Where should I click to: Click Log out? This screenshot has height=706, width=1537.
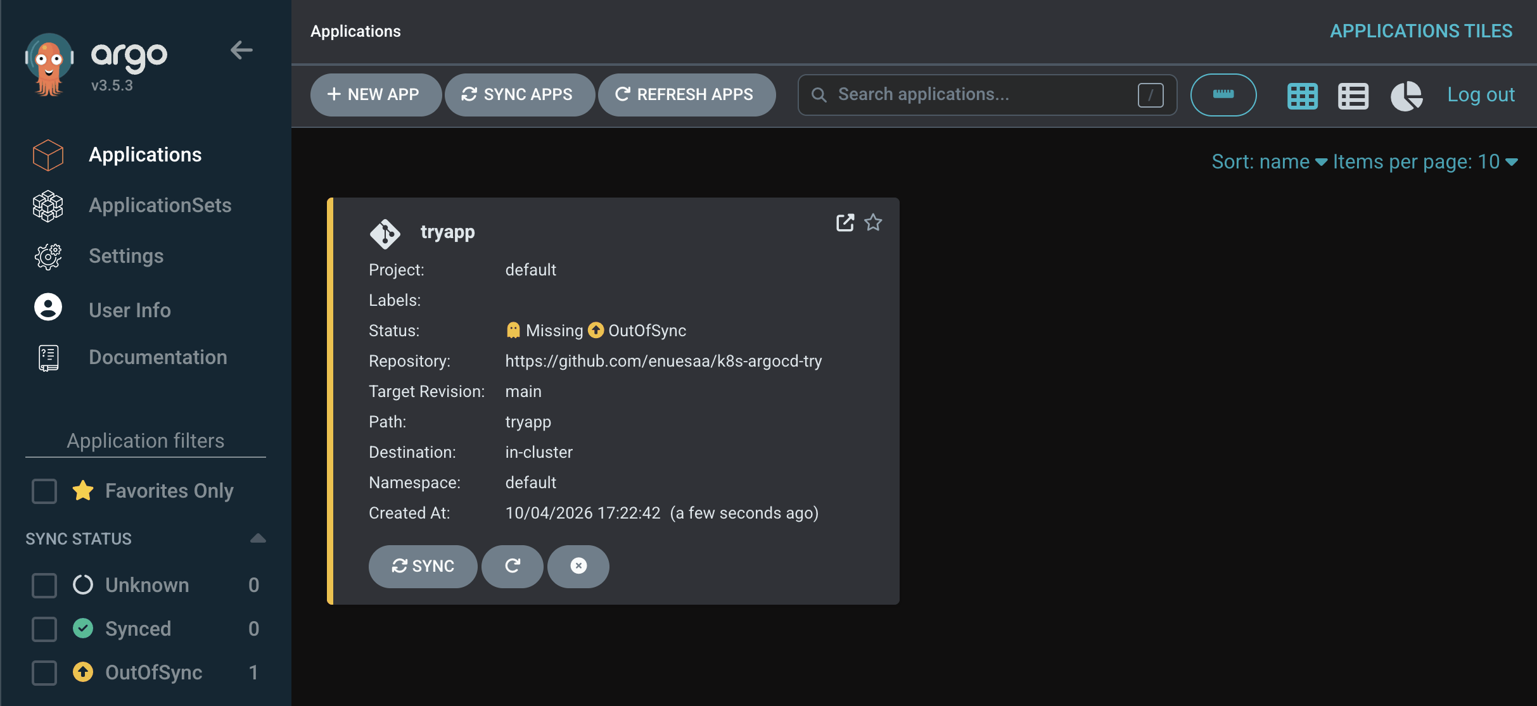coord(1481,95)
